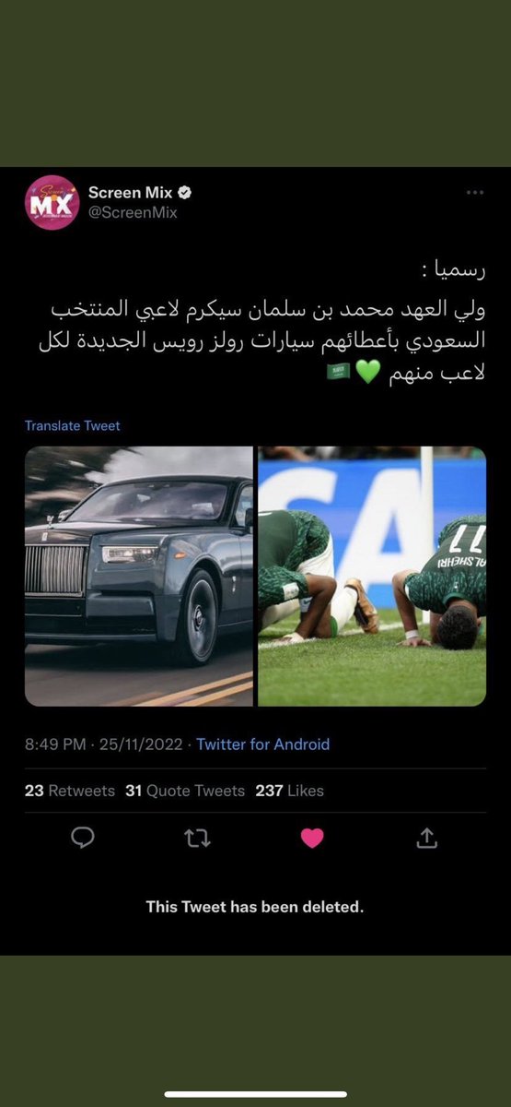Tap the @ScreenMix handle

(133, 213)
